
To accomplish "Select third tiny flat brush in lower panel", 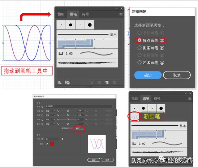I will coord(152,108).
